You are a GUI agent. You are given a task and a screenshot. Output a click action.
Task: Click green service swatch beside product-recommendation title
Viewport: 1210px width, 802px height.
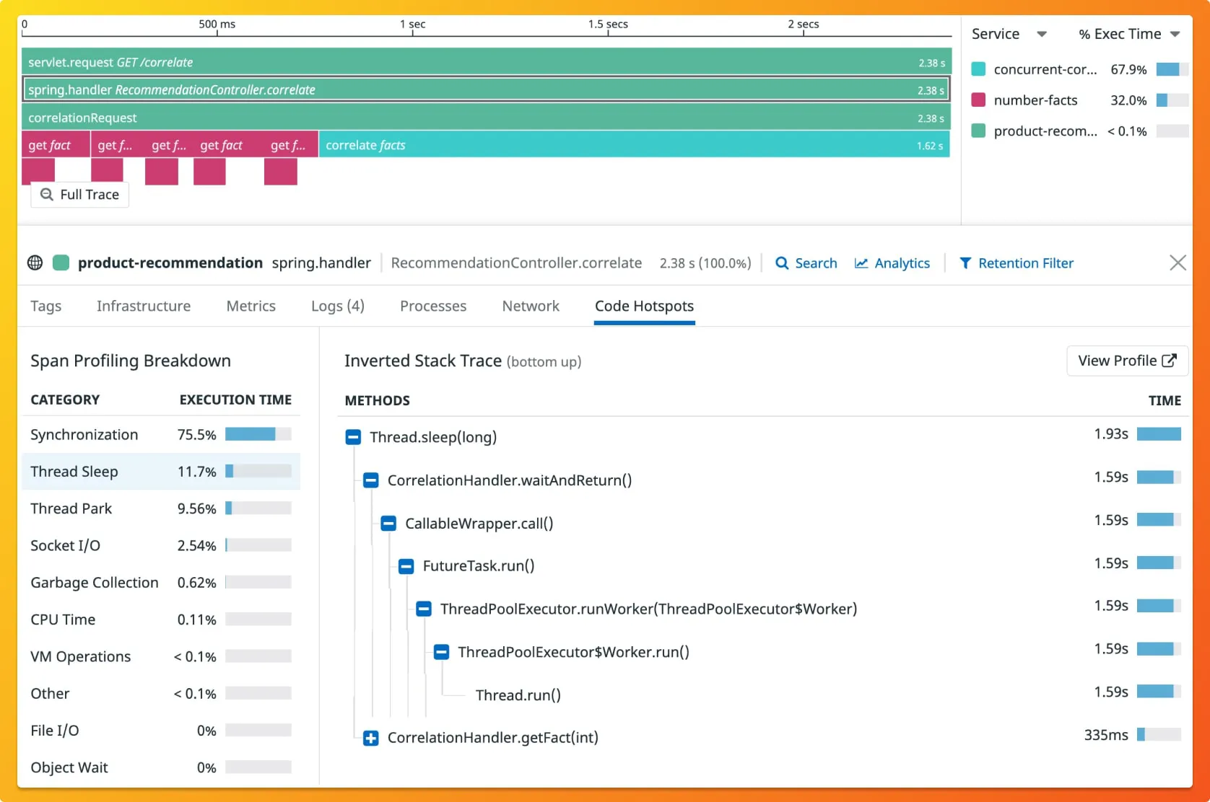61,263
